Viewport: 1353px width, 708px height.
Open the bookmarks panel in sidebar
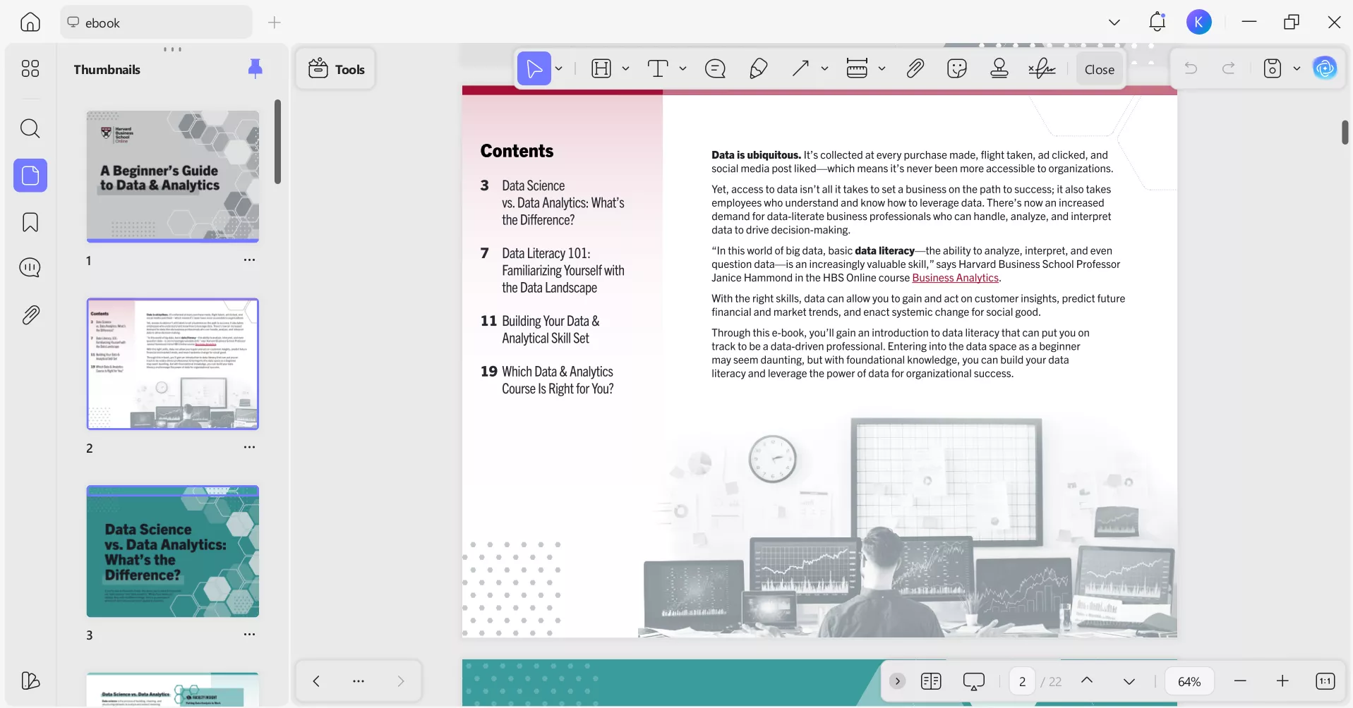[30, 222]
